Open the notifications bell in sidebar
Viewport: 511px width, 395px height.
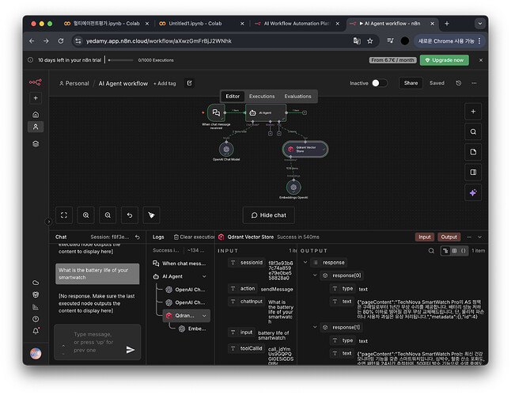coord(35,330)
